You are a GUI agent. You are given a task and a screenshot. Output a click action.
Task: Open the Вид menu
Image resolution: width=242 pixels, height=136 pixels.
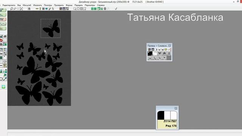pyautogui.click(x=19, y=5)
